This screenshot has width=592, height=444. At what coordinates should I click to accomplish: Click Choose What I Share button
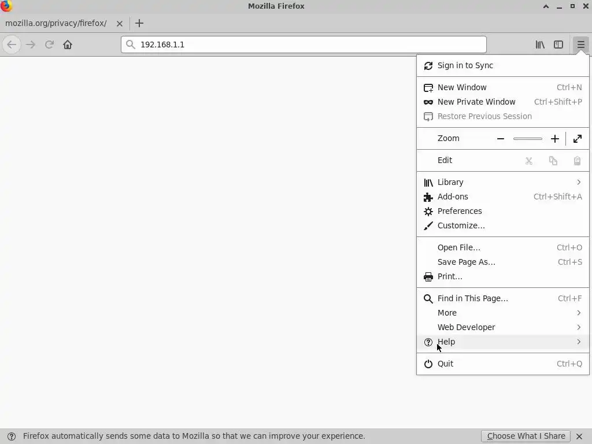coord(526,436)
